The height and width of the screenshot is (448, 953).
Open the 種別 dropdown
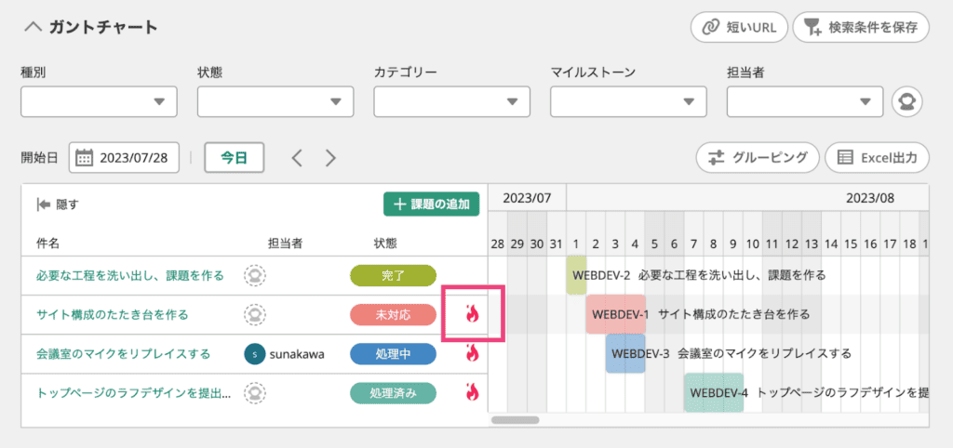(99, 101)
